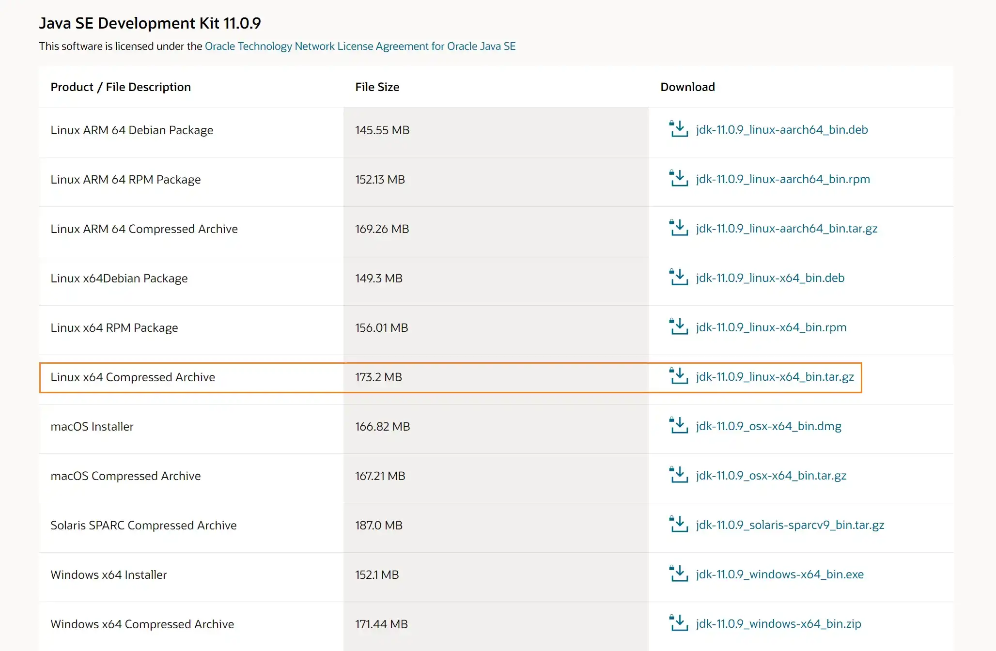Viewport: 996px width, 651px height.
Task: Click the Linux x64 Compressed Archive description
Action: pos(133,377)
